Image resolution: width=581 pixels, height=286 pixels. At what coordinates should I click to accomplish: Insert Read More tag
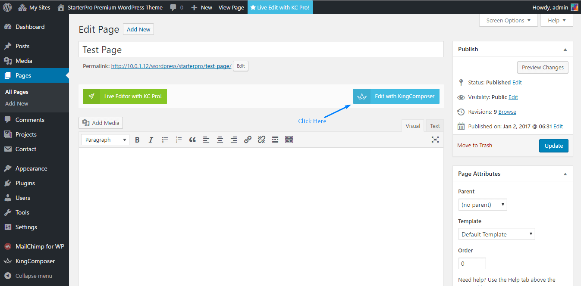click(275, 140)
